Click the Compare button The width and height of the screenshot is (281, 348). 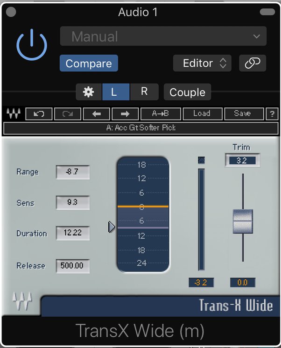[x=89, y=63]
